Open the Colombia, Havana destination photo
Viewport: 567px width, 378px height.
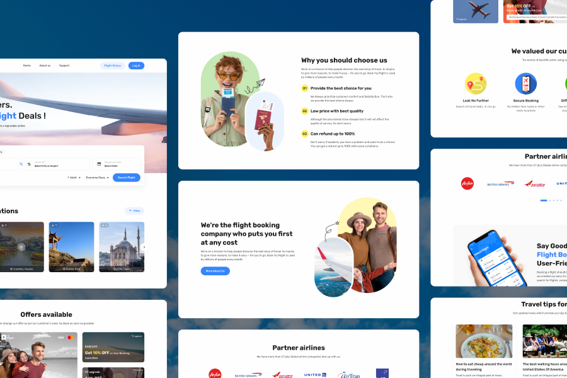[21, 247]
